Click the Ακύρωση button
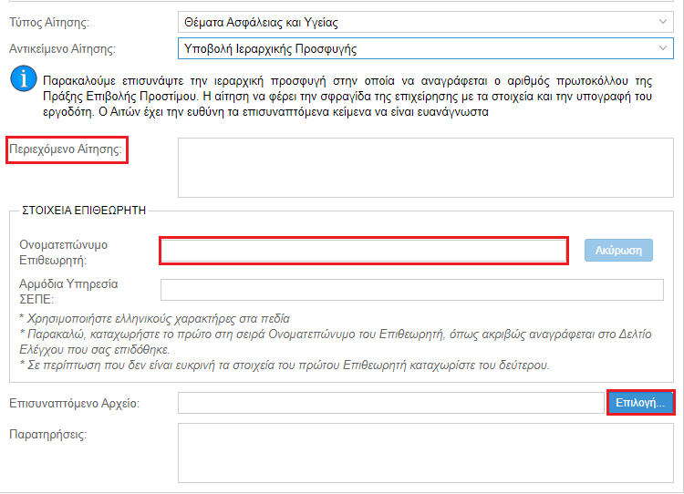The width and height of the screenshot is (684, 494). tap(618, 251)
